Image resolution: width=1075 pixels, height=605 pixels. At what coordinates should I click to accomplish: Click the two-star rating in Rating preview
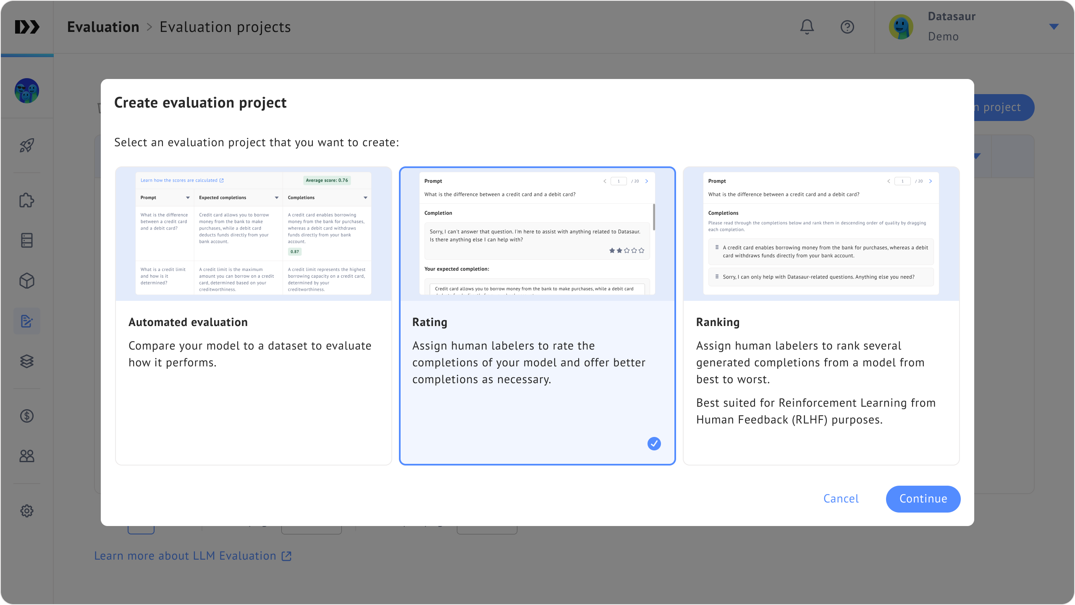tap(619, 251)
